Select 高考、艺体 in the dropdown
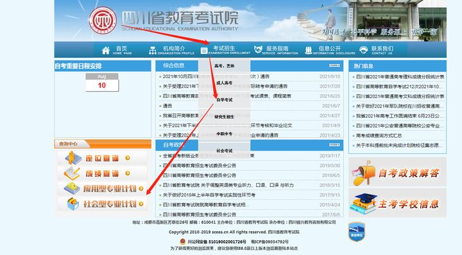 click(224, 66)
